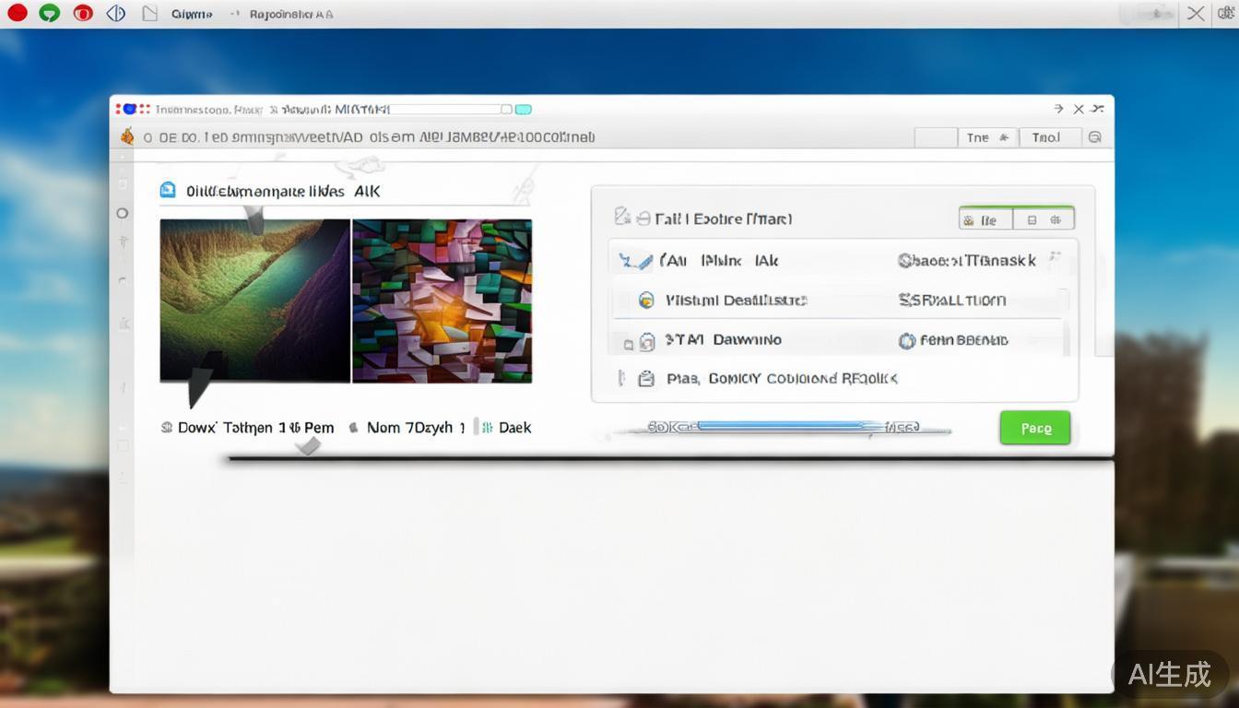Click the round icon next to 'Vistuml' row
This screenshot has height=708, width=1239.
point(646,301)
